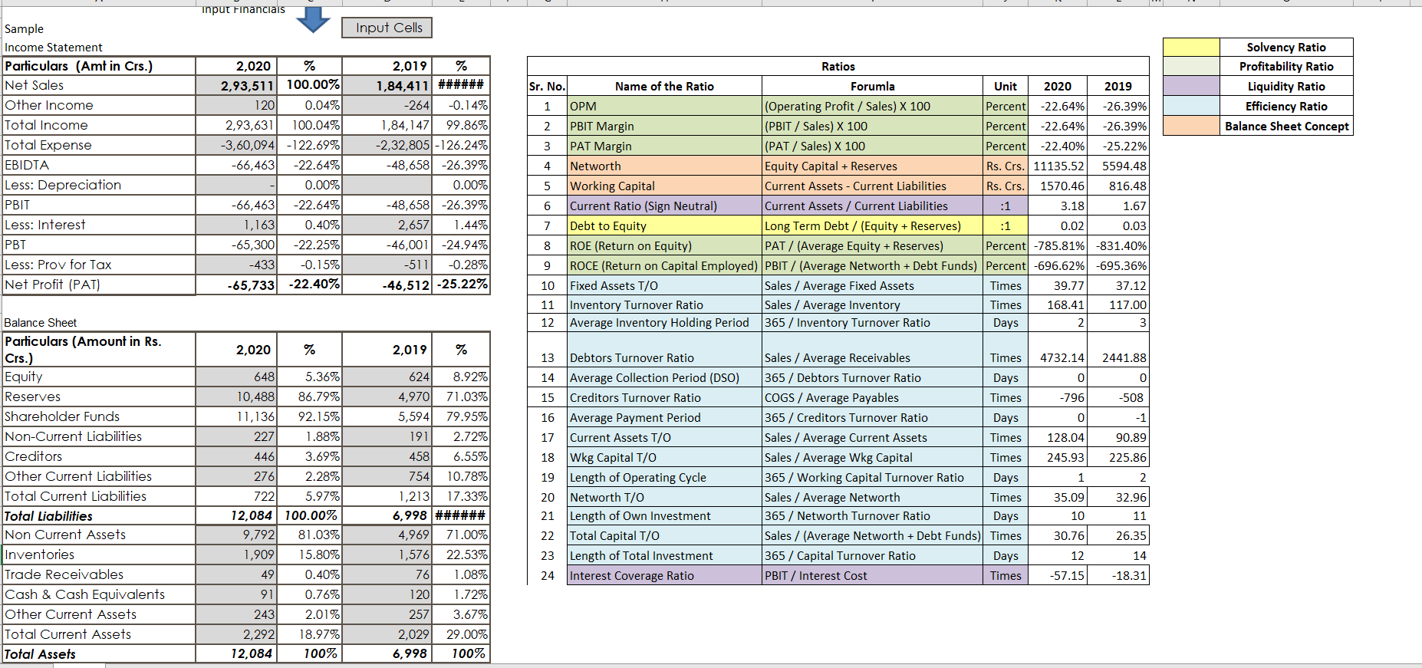
Task: Click the blue down arrow shape
Action: [313, 20]
